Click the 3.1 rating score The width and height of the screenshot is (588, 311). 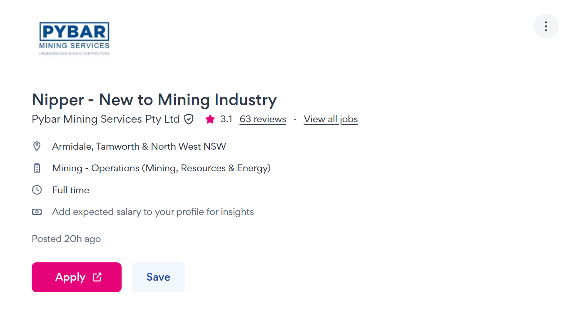click(226, 119)
